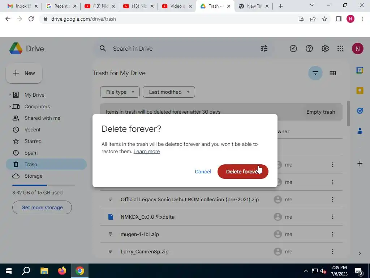The width and height of the screenshot is (370, 278).
Task: Open the Last modified filter dropdown
Action: (x=169, y=92)
